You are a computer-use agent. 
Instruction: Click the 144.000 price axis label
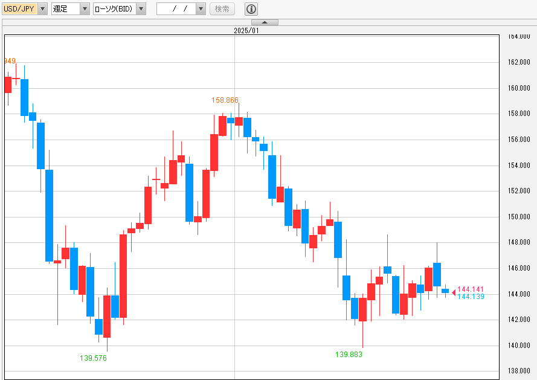point(519,294)
